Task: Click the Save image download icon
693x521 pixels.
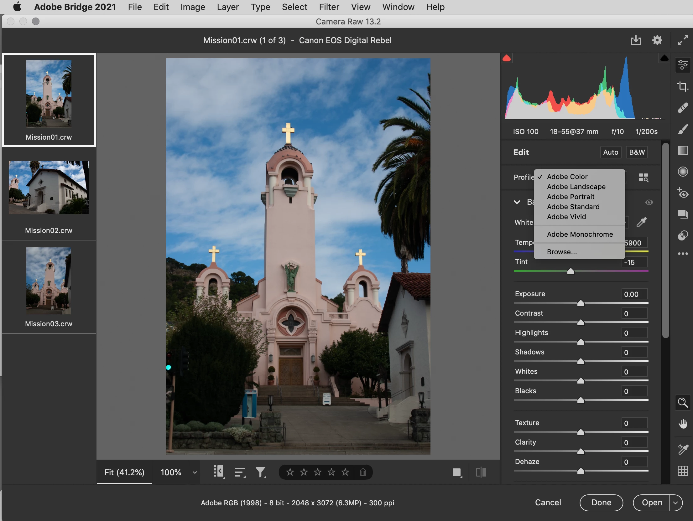Action: (636, 40)
